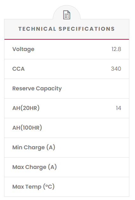Select the Reserve Capacity row
Viewport: 135px width, 200px height.
click(x=67, y=88)
